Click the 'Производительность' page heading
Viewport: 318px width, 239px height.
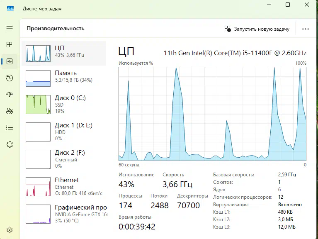(x=56, y=28)
